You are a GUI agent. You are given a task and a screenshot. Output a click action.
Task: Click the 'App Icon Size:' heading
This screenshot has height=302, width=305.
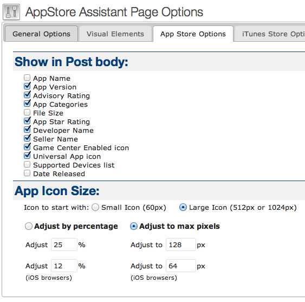(x=57, y=191)
